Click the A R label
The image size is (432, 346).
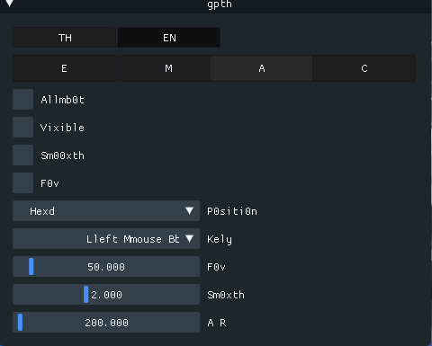(x=217, y=323)
